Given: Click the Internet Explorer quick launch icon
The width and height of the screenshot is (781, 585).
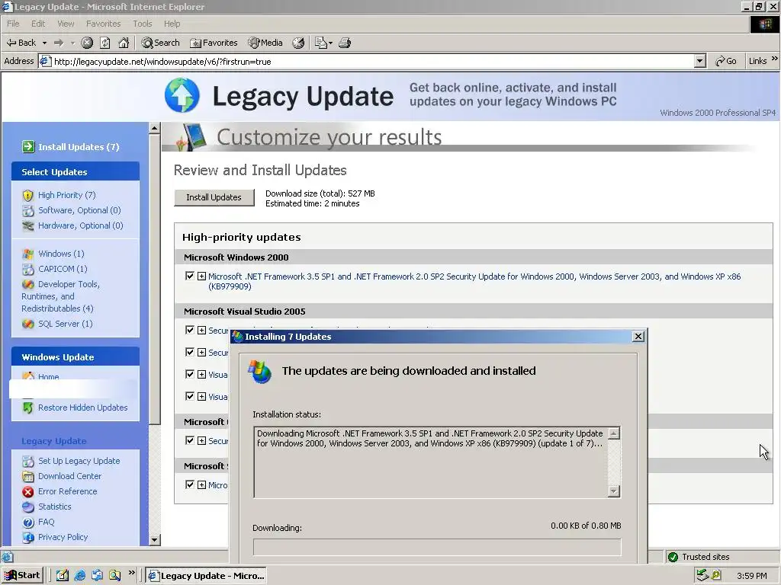Looking at the screenshot, I should pyautogui.click(x=79, y=576).
